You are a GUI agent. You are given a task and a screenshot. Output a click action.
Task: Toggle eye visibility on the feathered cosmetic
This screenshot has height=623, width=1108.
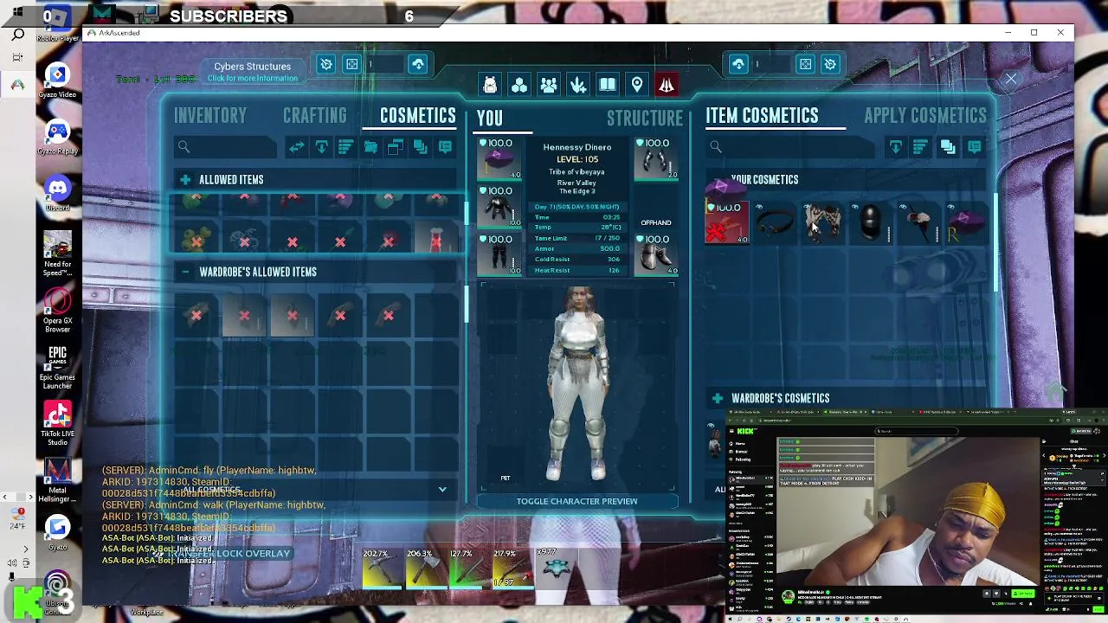[x=903, y=208]
